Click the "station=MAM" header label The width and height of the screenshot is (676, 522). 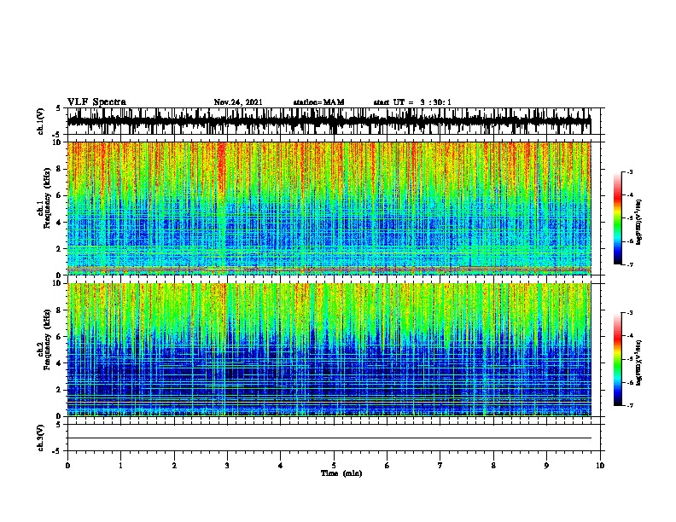click(x=318, y=102)
